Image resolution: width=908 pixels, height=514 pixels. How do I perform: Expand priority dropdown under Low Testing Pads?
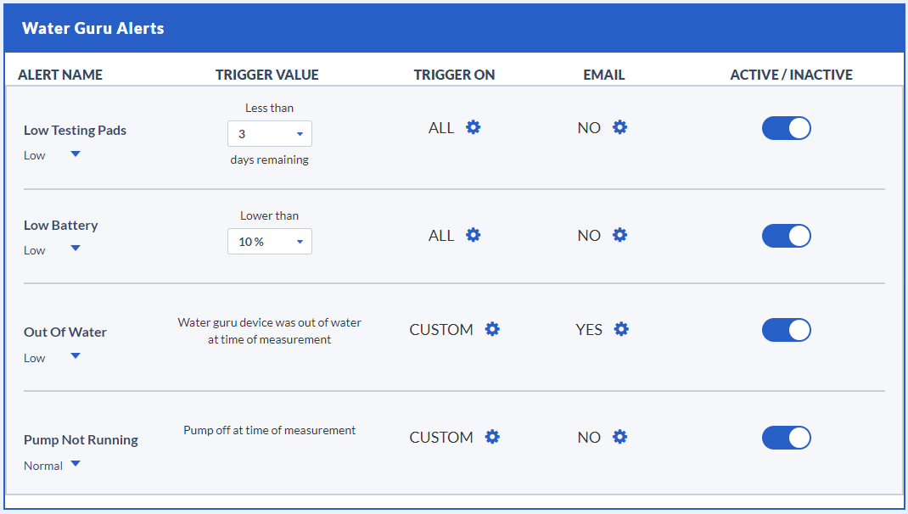(76, 154)
